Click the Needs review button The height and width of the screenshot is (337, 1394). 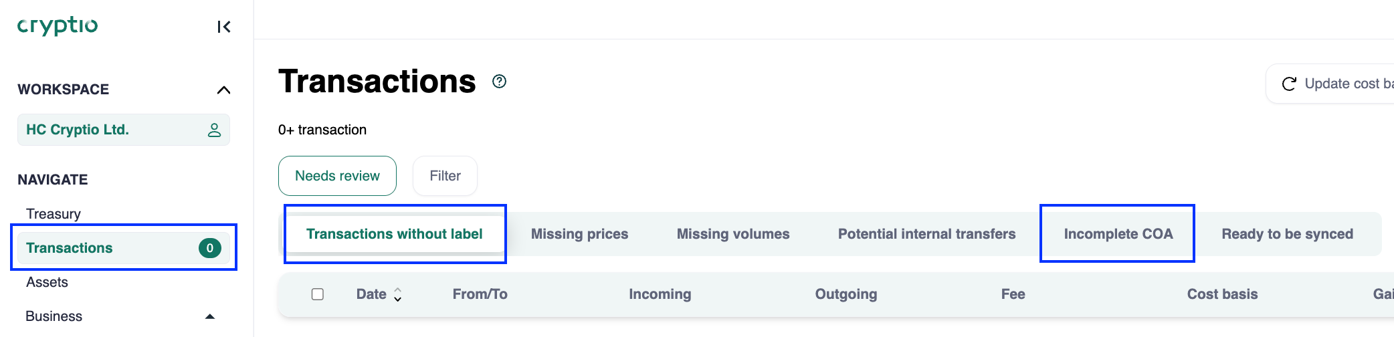click(337, 176)
